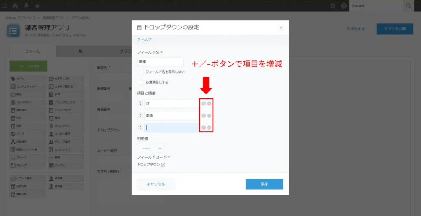The image size is (421, 216).
Task: Click 顧客管理アプリ in the breadcrumb
Action: pos(53,18)
